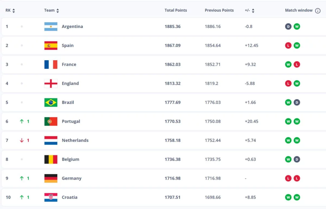Select the Previous Points column header

tap(219, 10)
